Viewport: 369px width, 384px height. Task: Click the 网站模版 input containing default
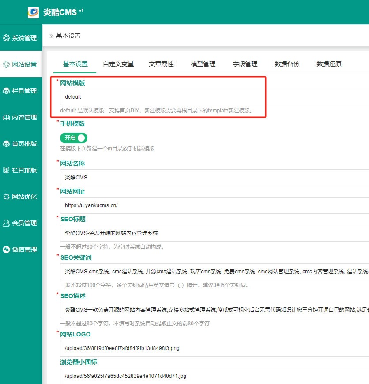(215, 97)
